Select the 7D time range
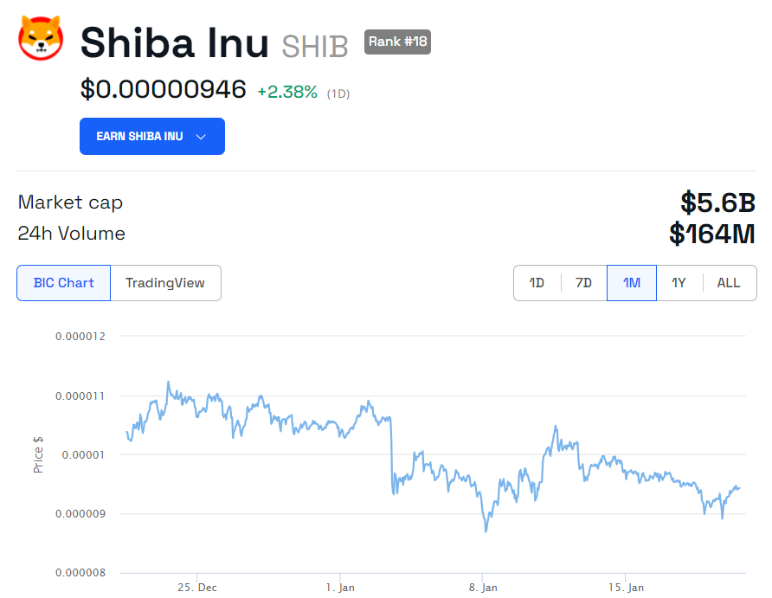The width and height of the screenshot is (772, 598). (584, 283)
